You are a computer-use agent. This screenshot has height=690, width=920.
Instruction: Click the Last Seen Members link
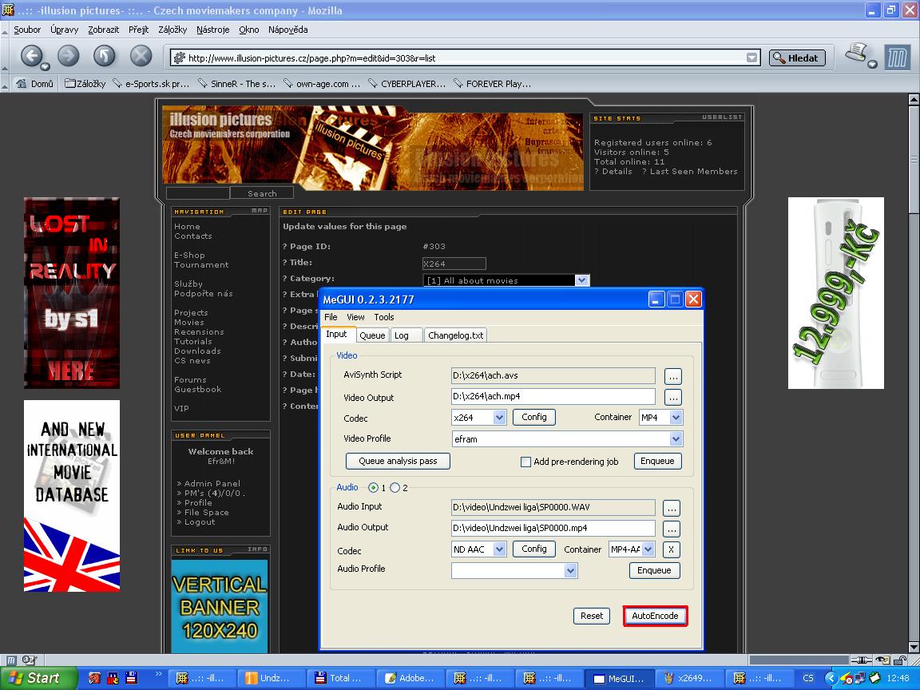click(693, 172)
